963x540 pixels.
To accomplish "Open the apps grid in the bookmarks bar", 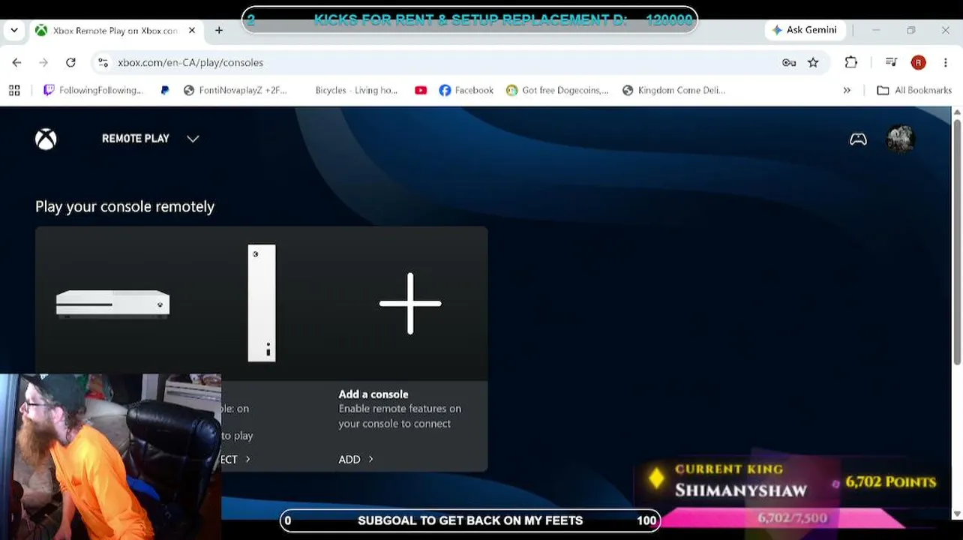I will 14,90.
